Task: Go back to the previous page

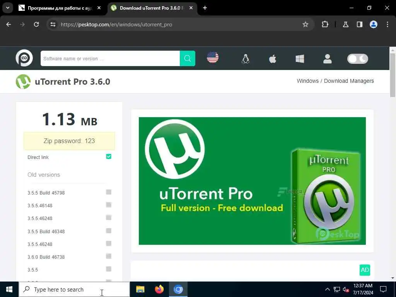Action: click(x=9, y=24)
